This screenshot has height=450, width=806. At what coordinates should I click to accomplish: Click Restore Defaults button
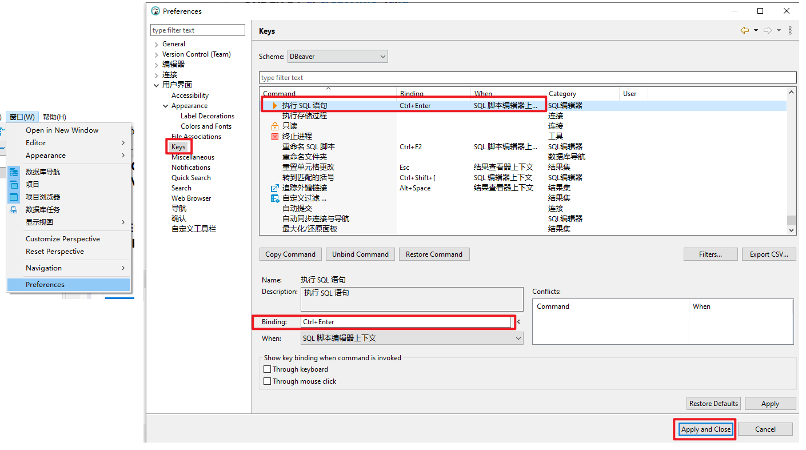[713, 404]
